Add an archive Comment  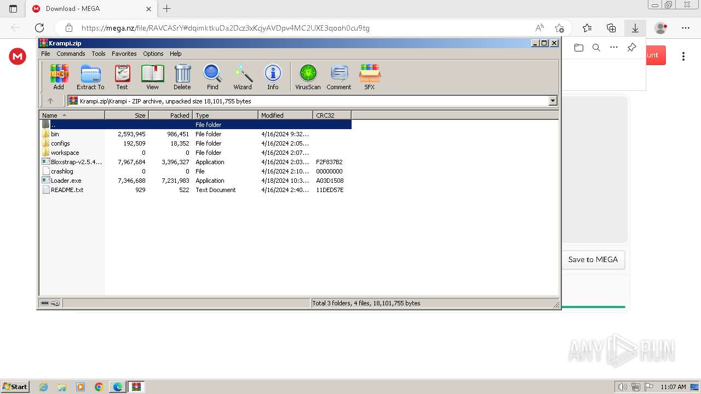point(339,77)
